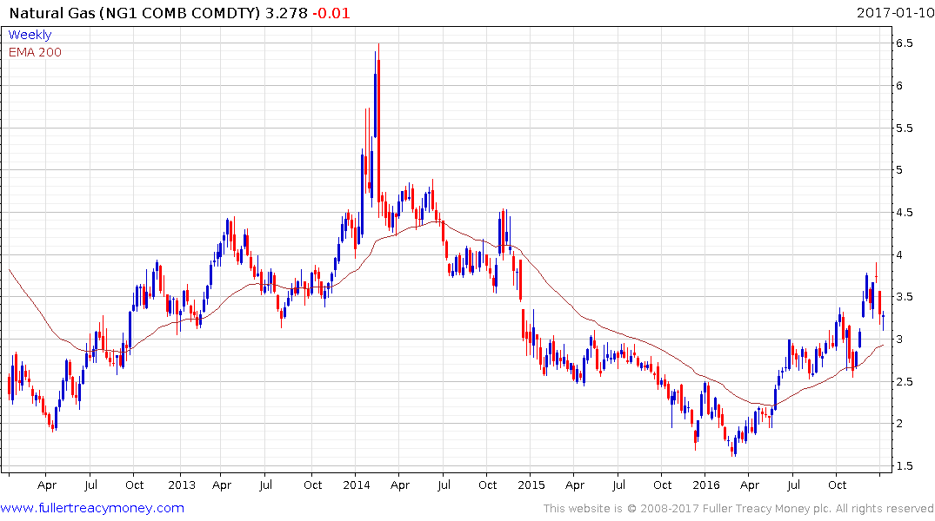Click the 2015 year axis label
Image resolution: width=935 pixels, height=521 pixels.
(531, 485)
